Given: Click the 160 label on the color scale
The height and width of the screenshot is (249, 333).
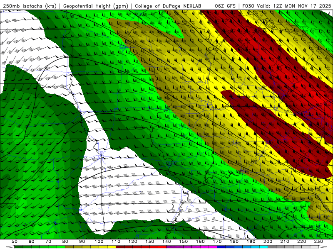Looking at the screenshot, I should pos(201,242).
